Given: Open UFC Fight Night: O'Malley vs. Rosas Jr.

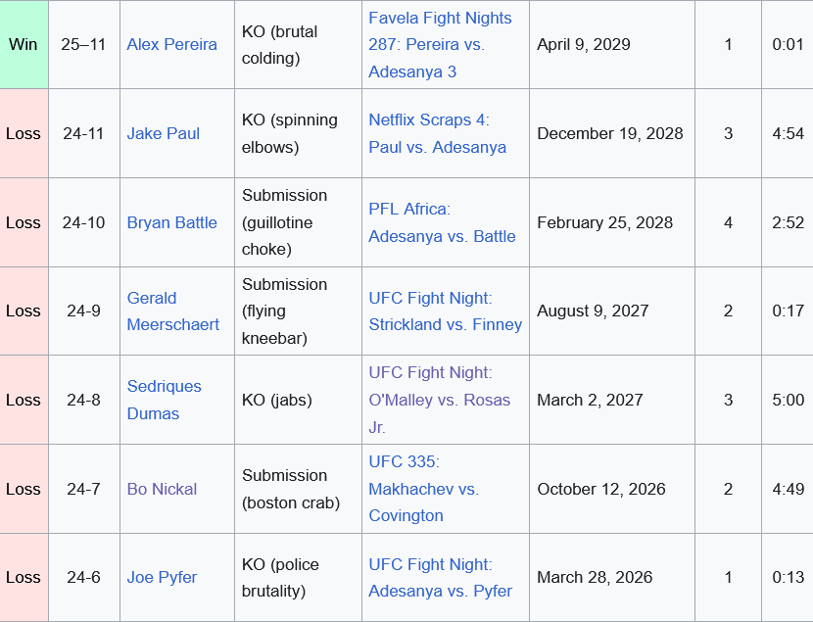Looking at the screenshot, I should click(x=439, y=401).
